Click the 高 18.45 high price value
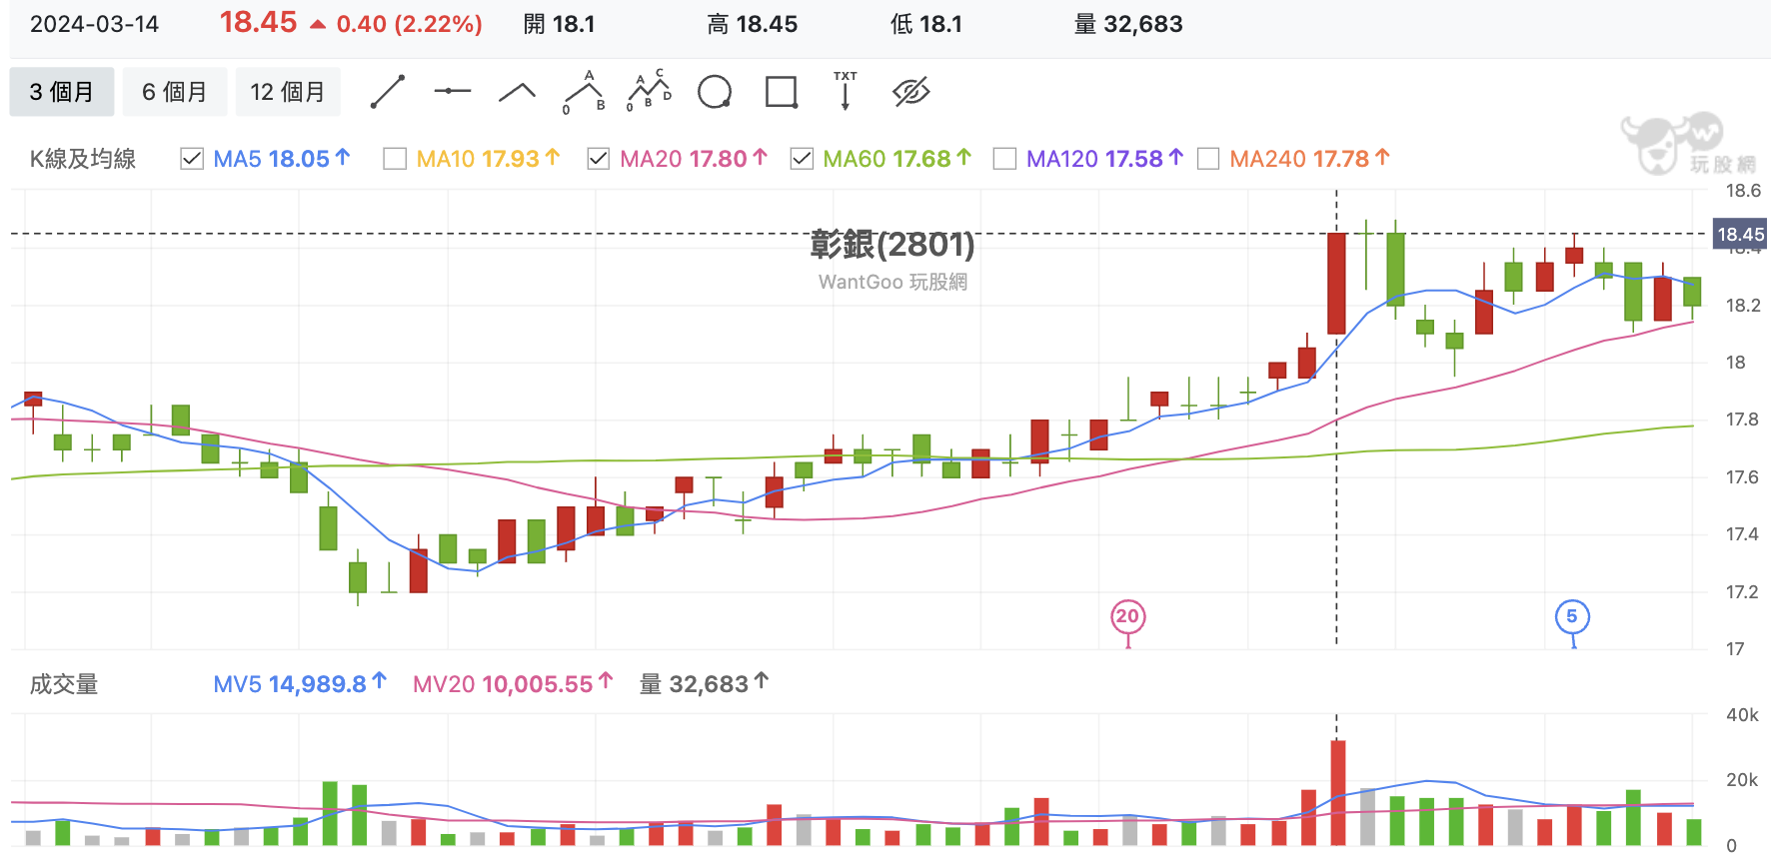This screenshot has width=1771, height=857. [x=753, y=24]
